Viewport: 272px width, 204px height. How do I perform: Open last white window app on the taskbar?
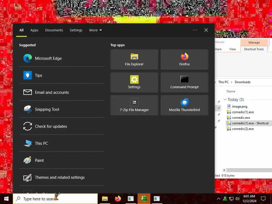157,199
